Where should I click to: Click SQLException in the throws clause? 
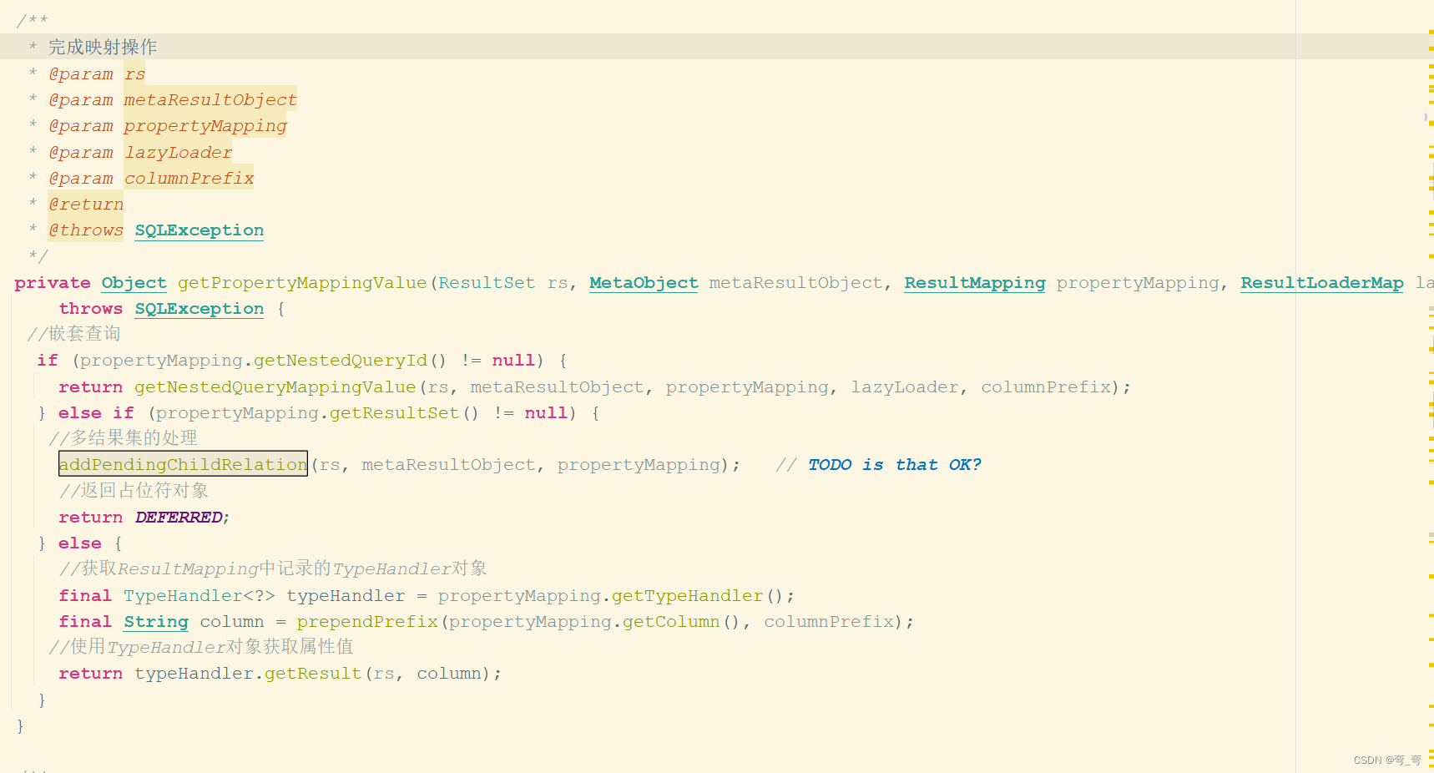pyautogui.click(x=199, y=309)
